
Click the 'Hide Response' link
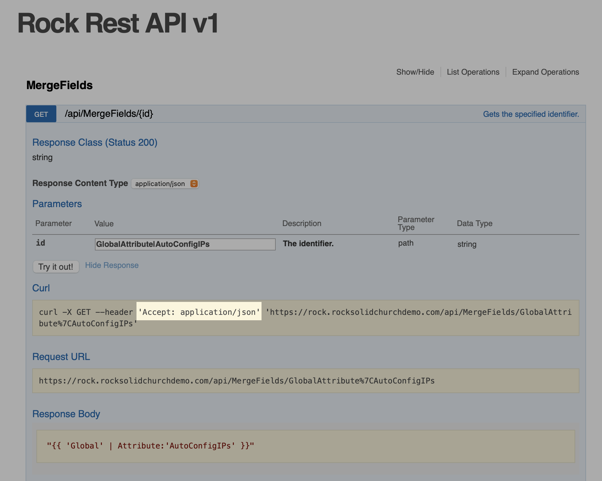click(x=111, y=265)
